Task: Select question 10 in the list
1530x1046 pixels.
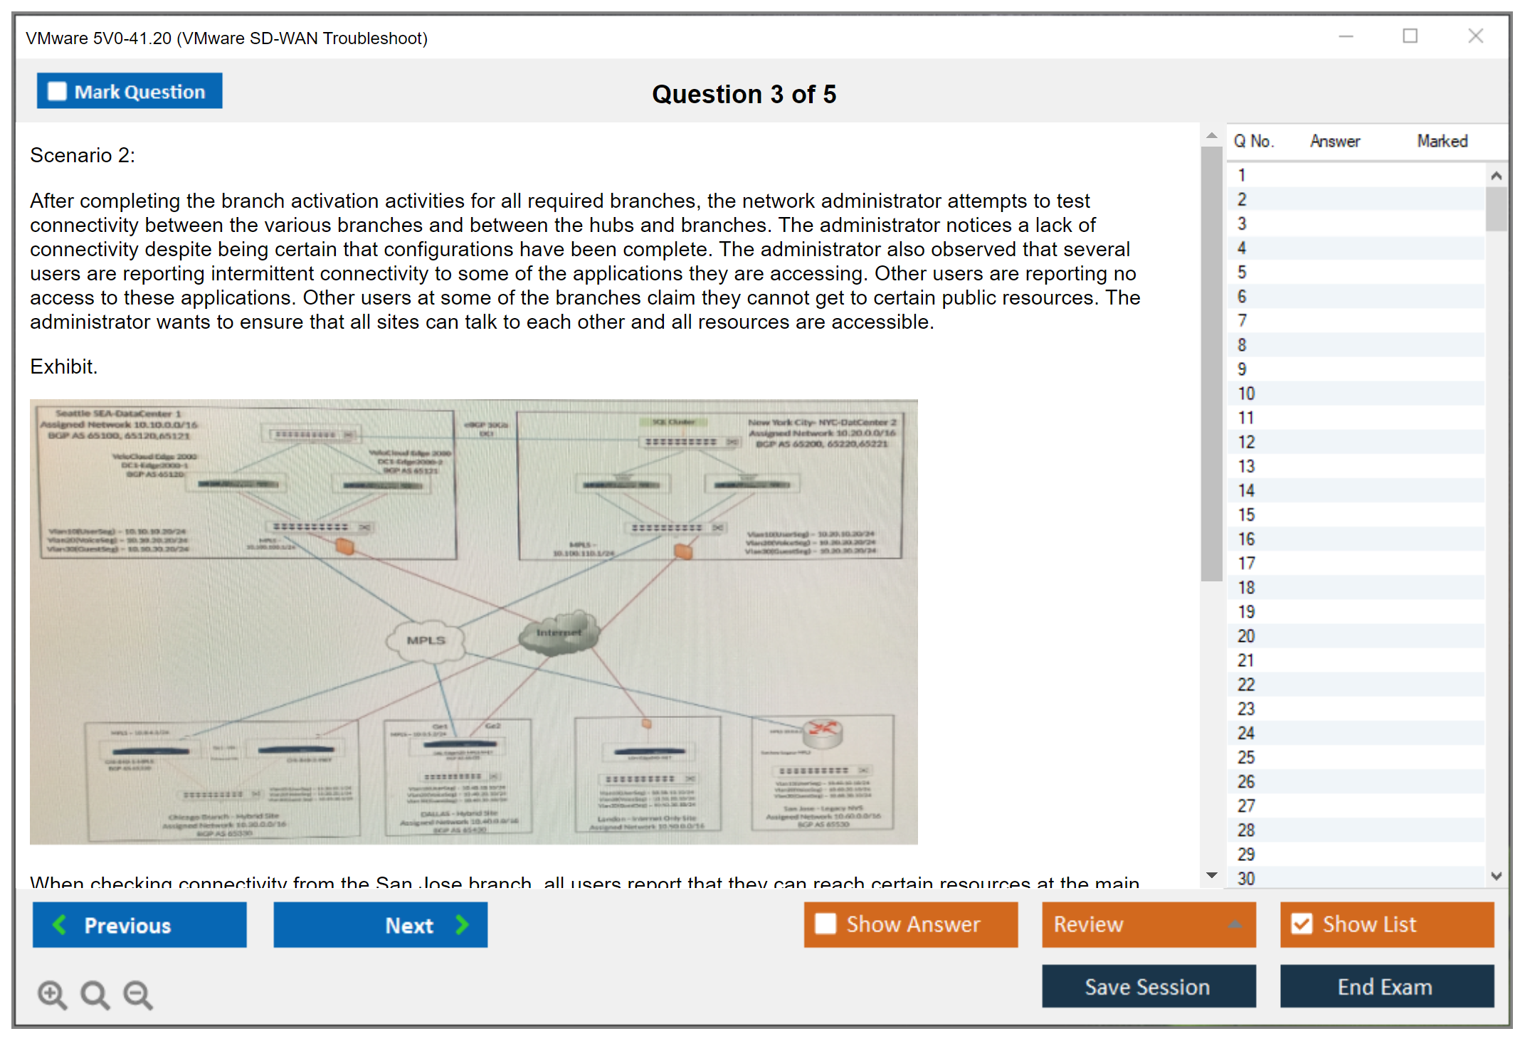Action: 1246,393
